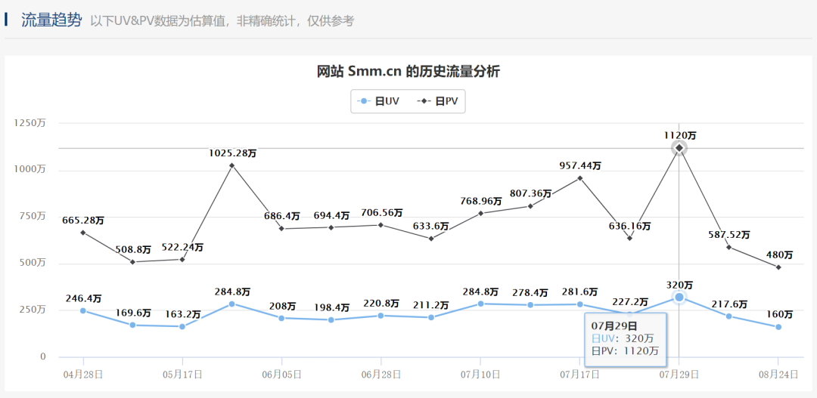Click the 208万 UV value label

pyautogui.click(x=282, y=307)
